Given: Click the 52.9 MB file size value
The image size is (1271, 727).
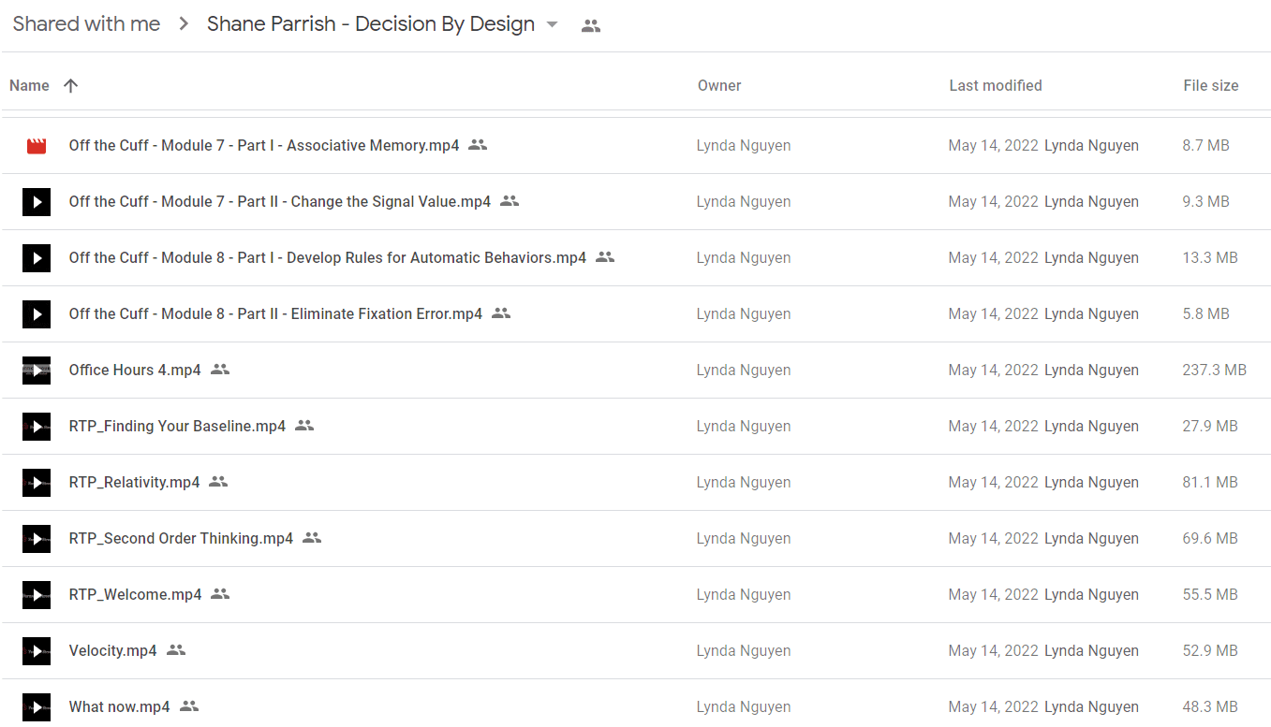Looking at the screenshot, I should (x=1210, y=651).
